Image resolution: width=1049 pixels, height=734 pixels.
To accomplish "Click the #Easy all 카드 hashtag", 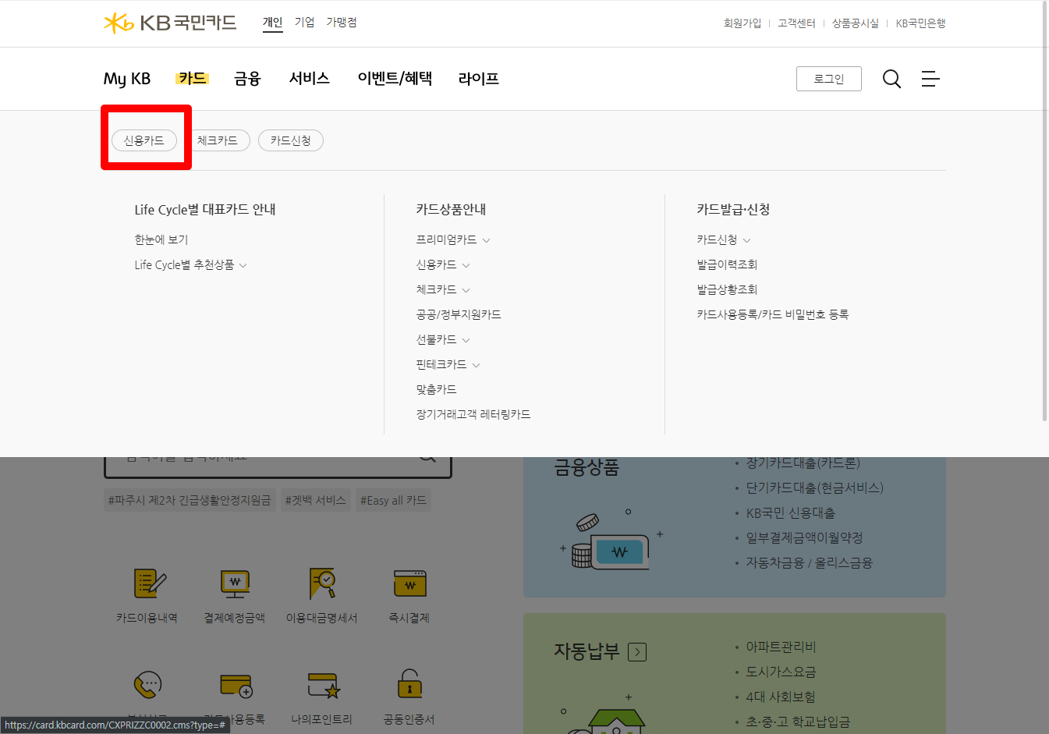I will [x=393, y=500].
